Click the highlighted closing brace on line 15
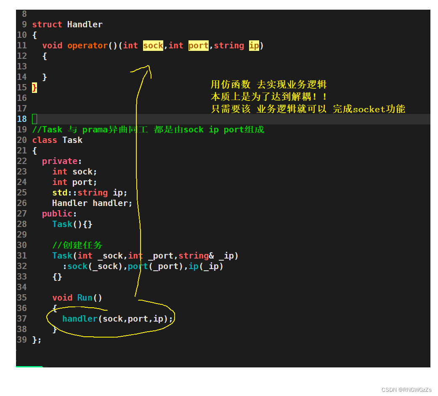Image resolution: width=438 pixels, height=396 pixels. click(35, 87)
